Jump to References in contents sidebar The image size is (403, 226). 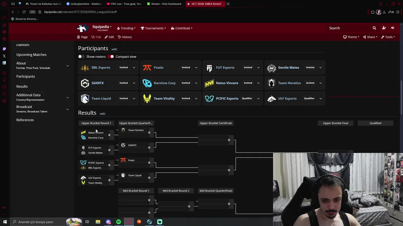click(x=25, y=120)
